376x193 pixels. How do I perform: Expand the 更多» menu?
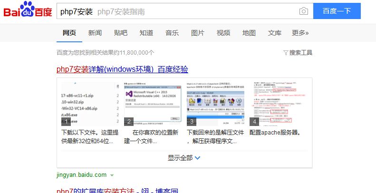[300, 33]
